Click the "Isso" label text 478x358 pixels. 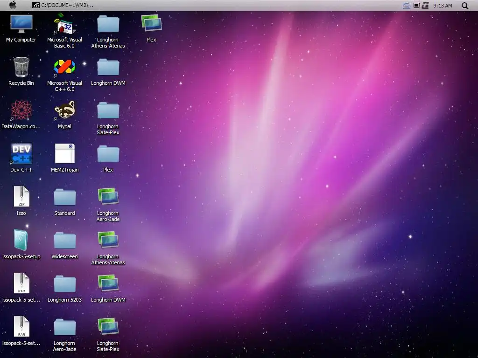(x=21, y=213)
